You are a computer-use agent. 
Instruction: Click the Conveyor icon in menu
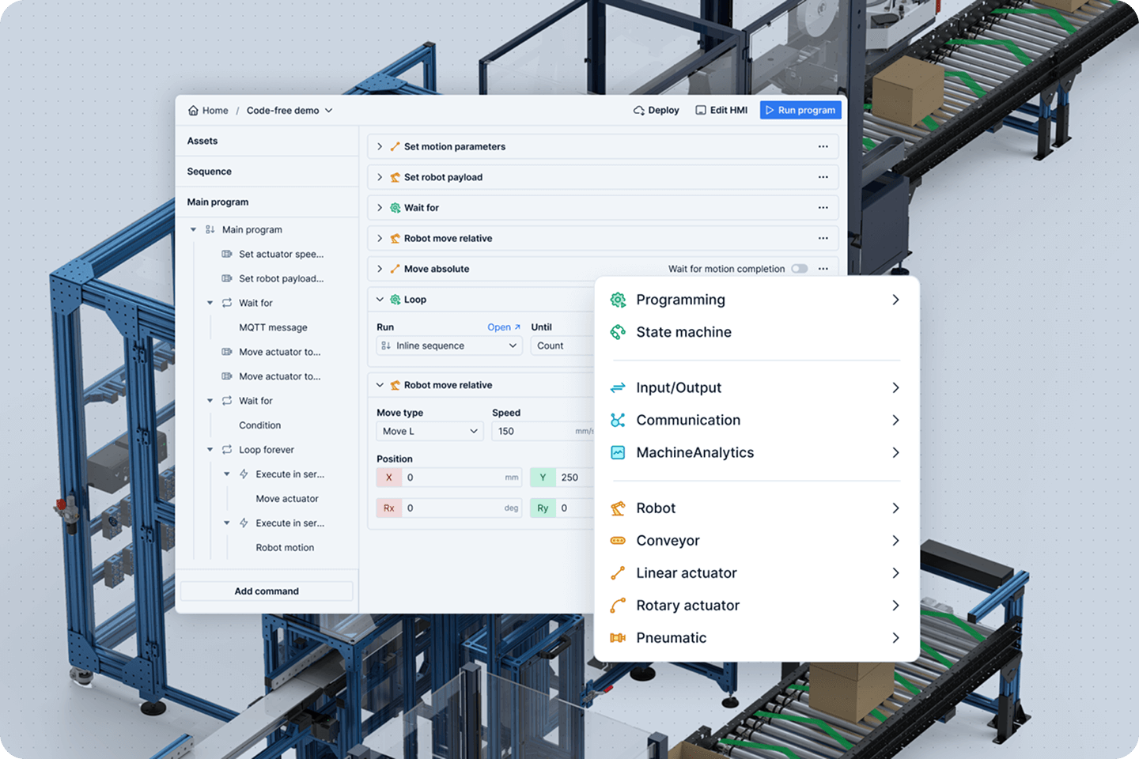pos(618,541)
